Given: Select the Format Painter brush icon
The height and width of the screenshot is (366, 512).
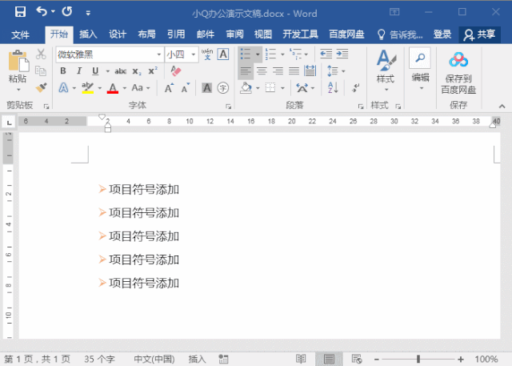Looking at the screenshot, I should click(41, 87).
